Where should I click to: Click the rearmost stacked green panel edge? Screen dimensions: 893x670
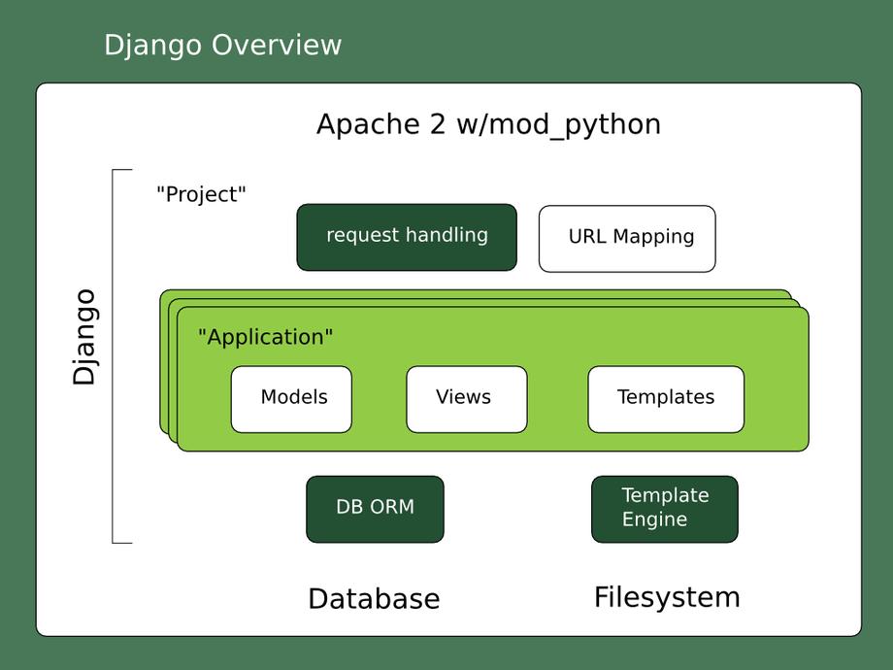(476, 293)
